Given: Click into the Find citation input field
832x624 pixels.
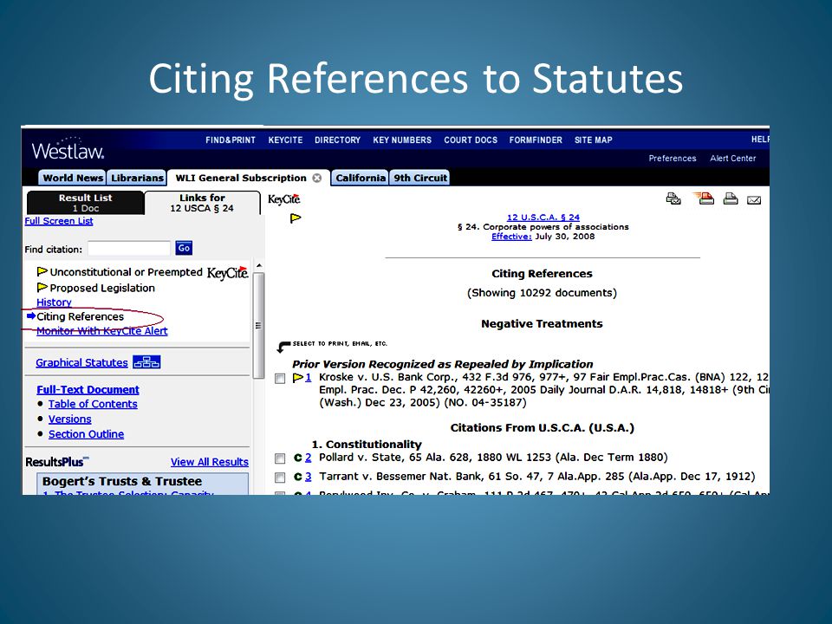Looking at the screenshot, I should [x=129, y=248].
